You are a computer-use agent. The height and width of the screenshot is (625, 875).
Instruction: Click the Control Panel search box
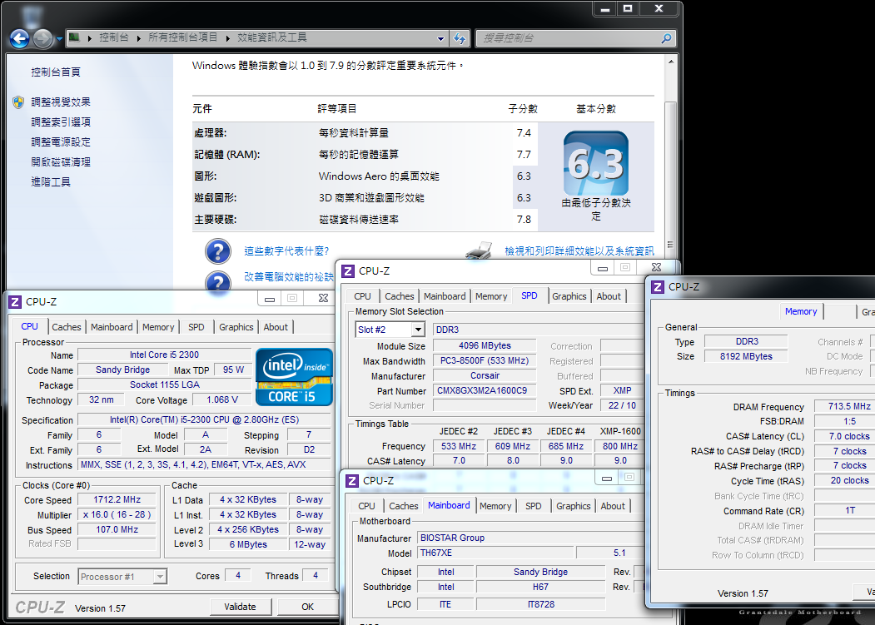pyautogui.click(x=575, y=38)
